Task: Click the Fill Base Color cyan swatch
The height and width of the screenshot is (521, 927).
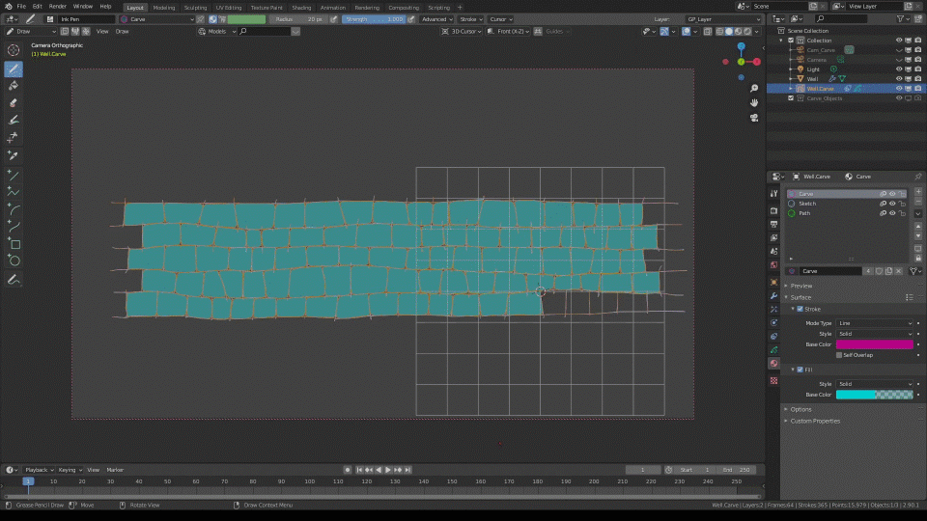Action: pos(875,395)
